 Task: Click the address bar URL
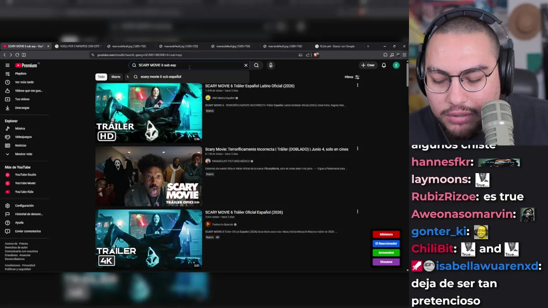[139, 55]
